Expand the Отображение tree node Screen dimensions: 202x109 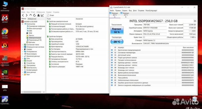pyautogui.click(x=22, y=52)
